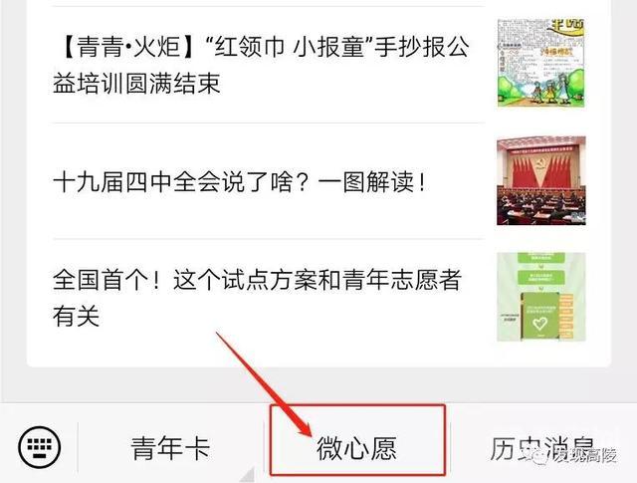This screenshot has height=483, width=637.
Task: Read the 十九届四中全会说了啥 article
Action: [x=240, y=181]
